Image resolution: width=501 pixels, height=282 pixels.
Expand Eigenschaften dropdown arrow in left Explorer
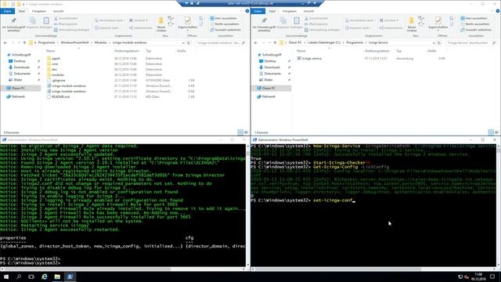pyautogui.click(x=188, y=30)
